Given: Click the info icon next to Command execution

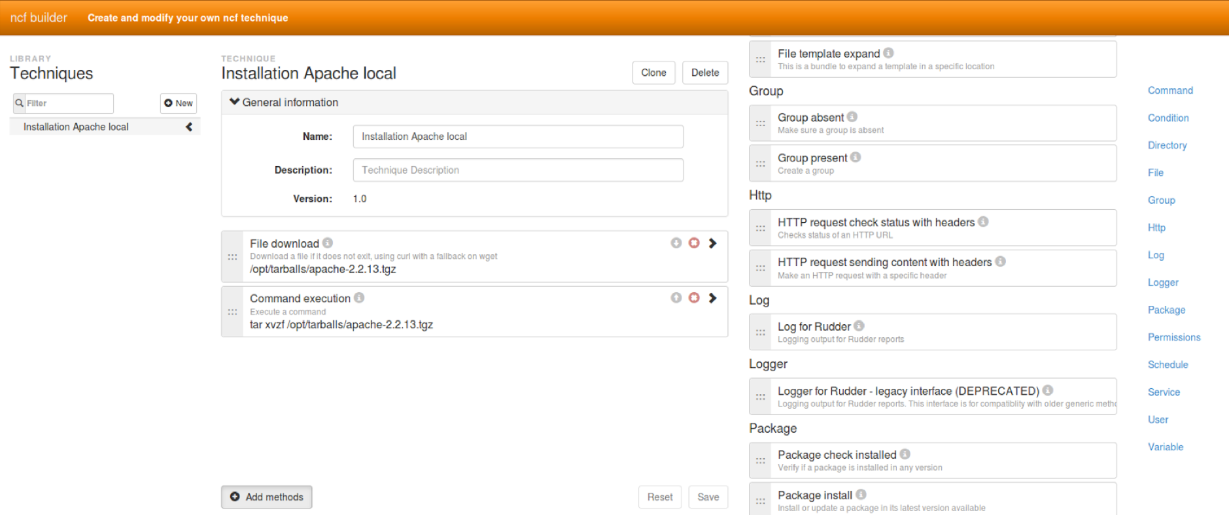Looking at the screenshot, I should (x=359, y=297).
